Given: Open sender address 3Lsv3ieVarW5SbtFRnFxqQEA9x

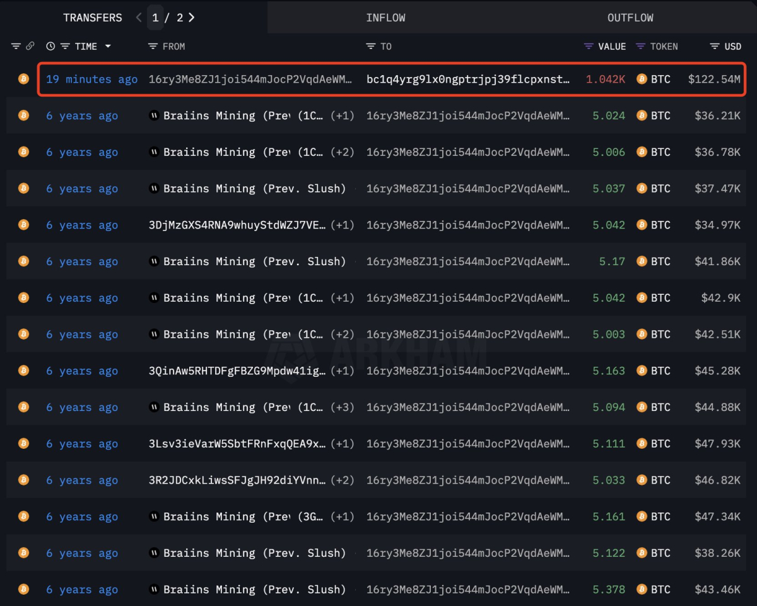Looking at the screenshot, I should 237,444.
